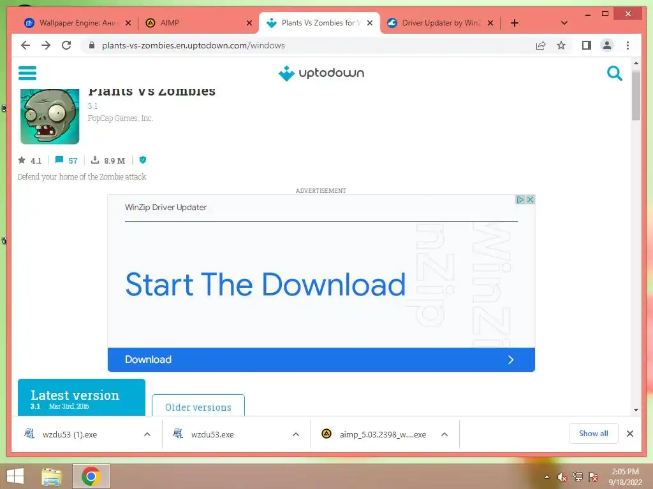This screenshot has height=489, width=653.
Task: Click the network tray icon
Action: (578, 477)
